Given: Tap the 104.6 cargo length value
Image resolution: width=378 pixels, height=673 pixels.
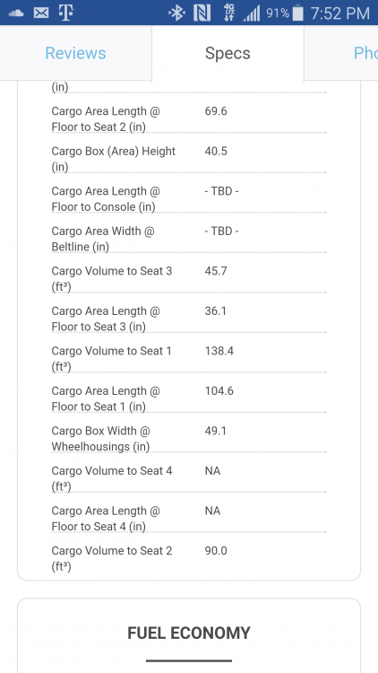Looking at the screenshot, I should point(219,391).
